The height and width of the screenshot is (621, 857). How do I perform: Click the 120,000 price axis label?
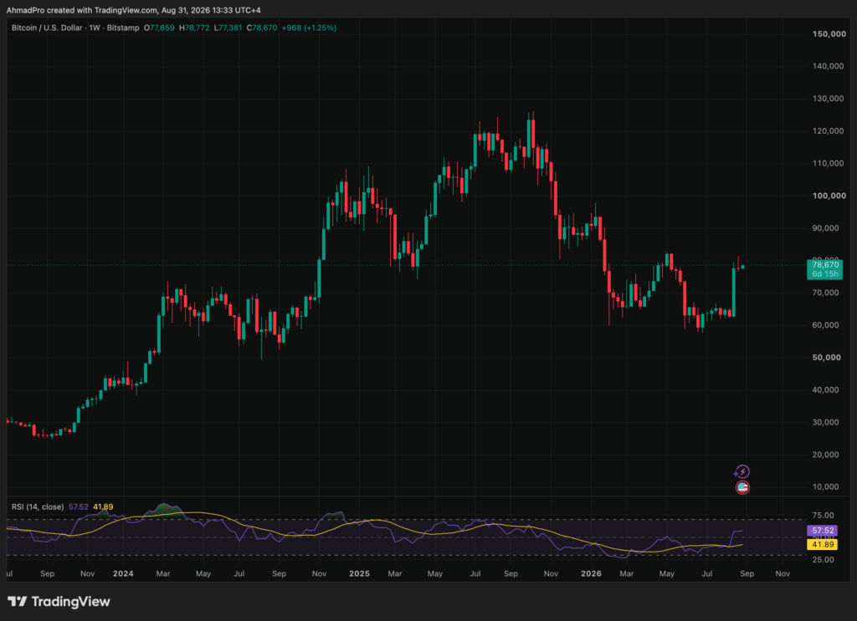click(x=829, y=131)
